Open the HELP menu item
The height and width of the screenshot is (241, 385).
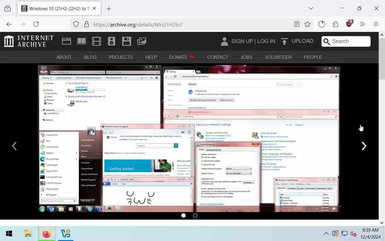click(151, 57)
